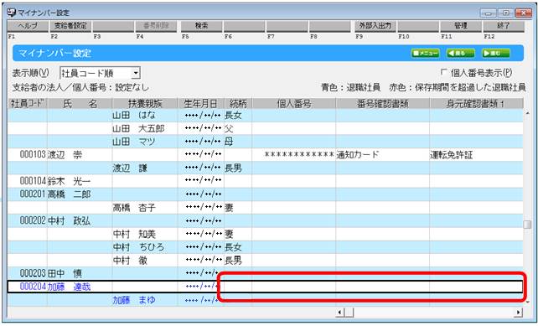
Task: Click the 運転免許証 cell
Action: 476,155
